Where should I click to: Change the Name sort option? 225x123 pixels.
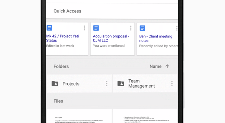[x=155, y=66]
